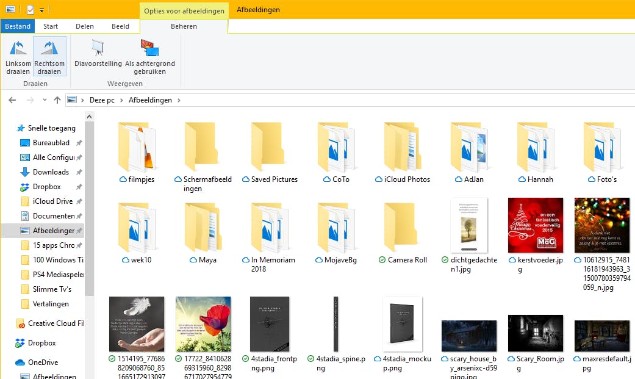Go forward with the right arrow
The height and width of the screenshot is (379, 635).
30,99
